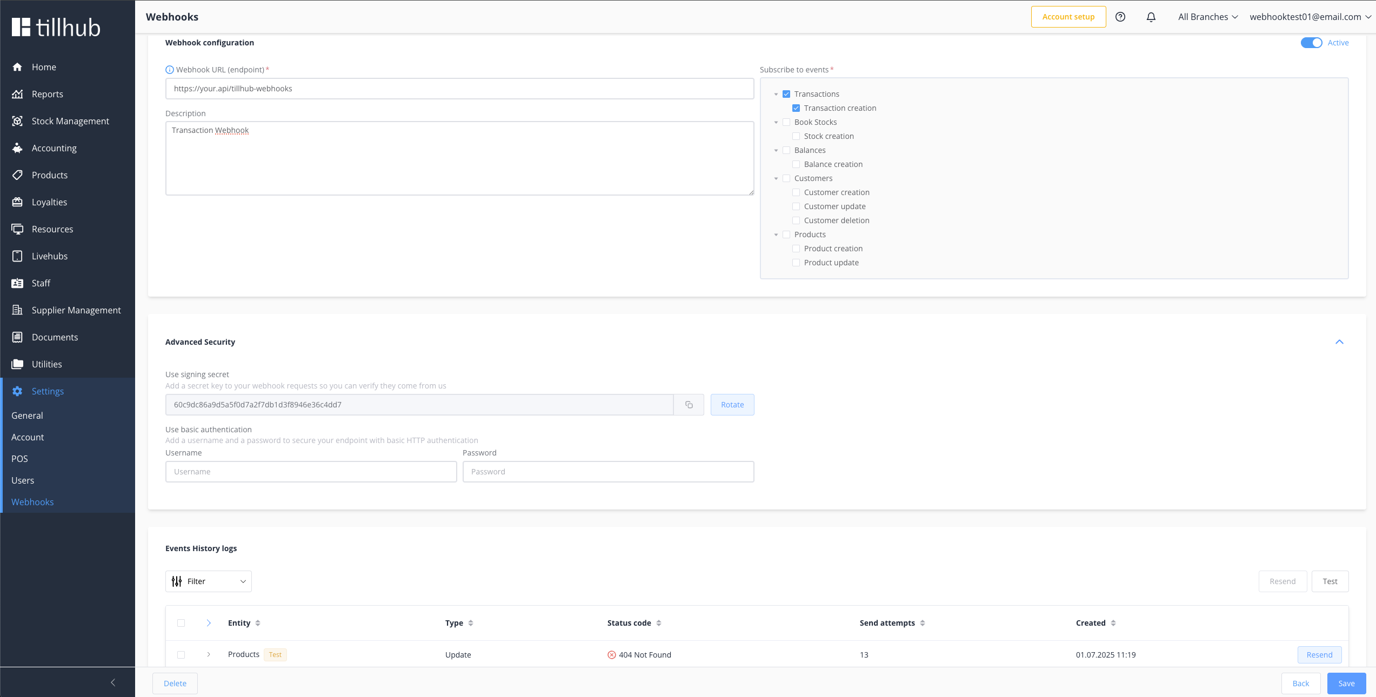1376x697 pixels.
Task: Click the Webhook URL info icon
Action: click(170, 70)
